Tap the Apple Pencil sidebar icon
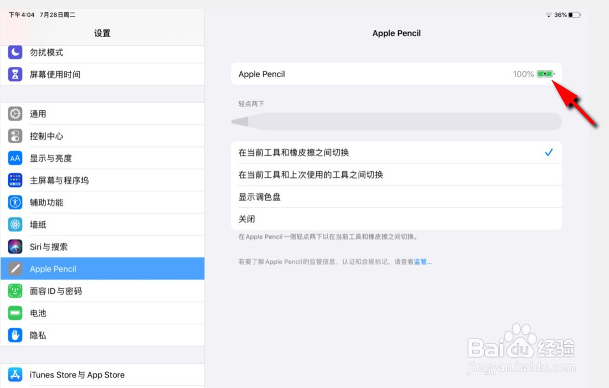This screenshot has height=388, width=609. [x=15, y=269]
